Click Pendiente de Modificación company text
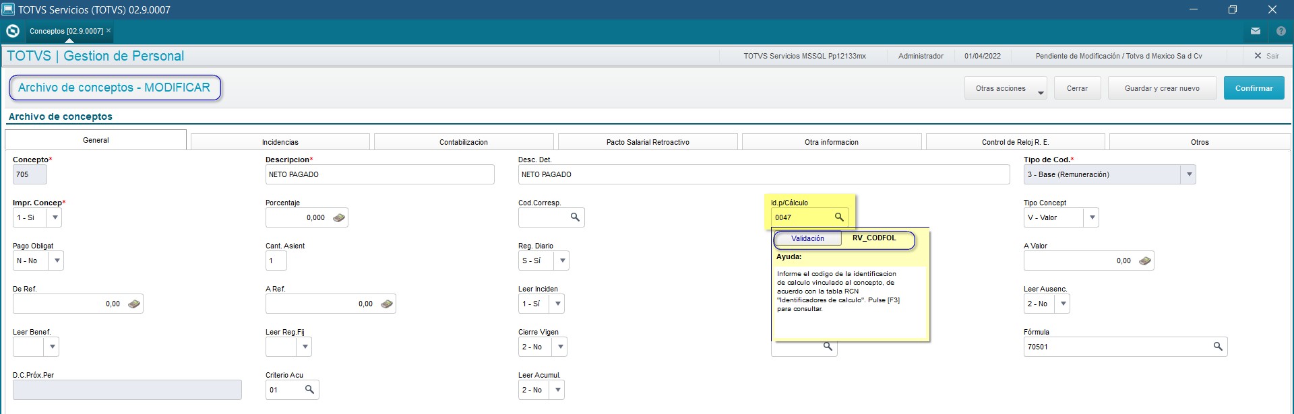This screenshot has width=1294, height=414. pyautogui.click(x=1119, y=56)
